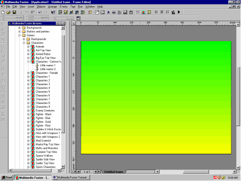241x181 pixels.
Task: Click the next frame arrow button
Action: pos(99,171)
